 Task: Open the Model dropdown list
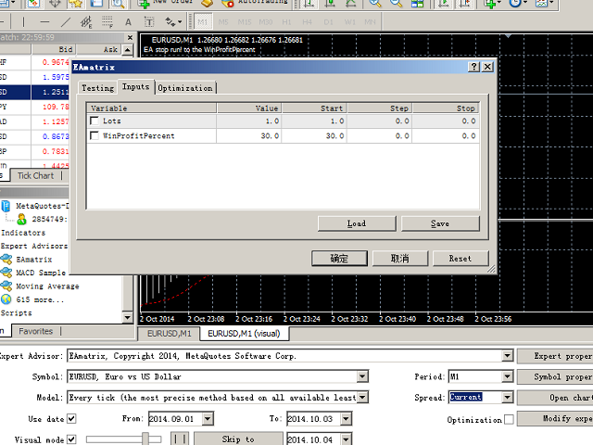tap(362, 398)
